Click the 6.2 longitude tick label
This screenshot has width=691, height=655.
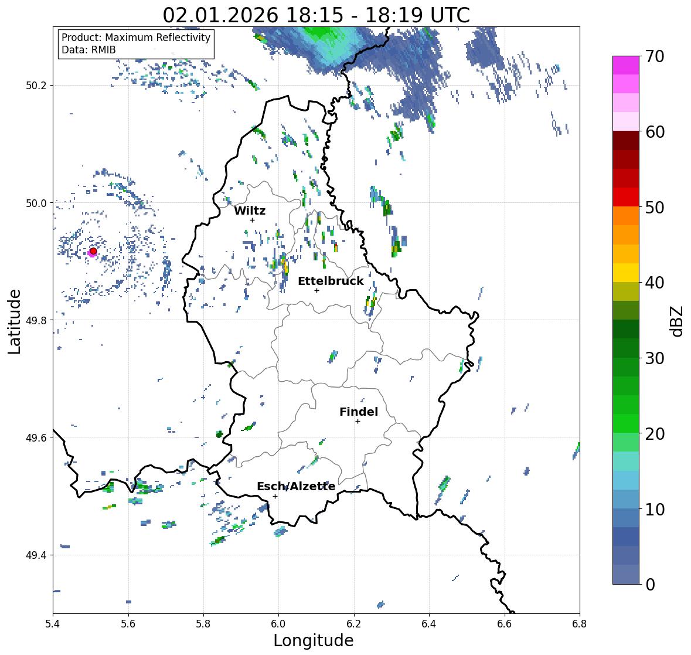tap(354, 623)
